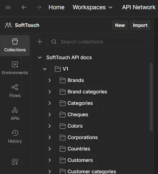Click the Corporations folder icon
This screenshot has width=158, height=174.
point(63,137)
